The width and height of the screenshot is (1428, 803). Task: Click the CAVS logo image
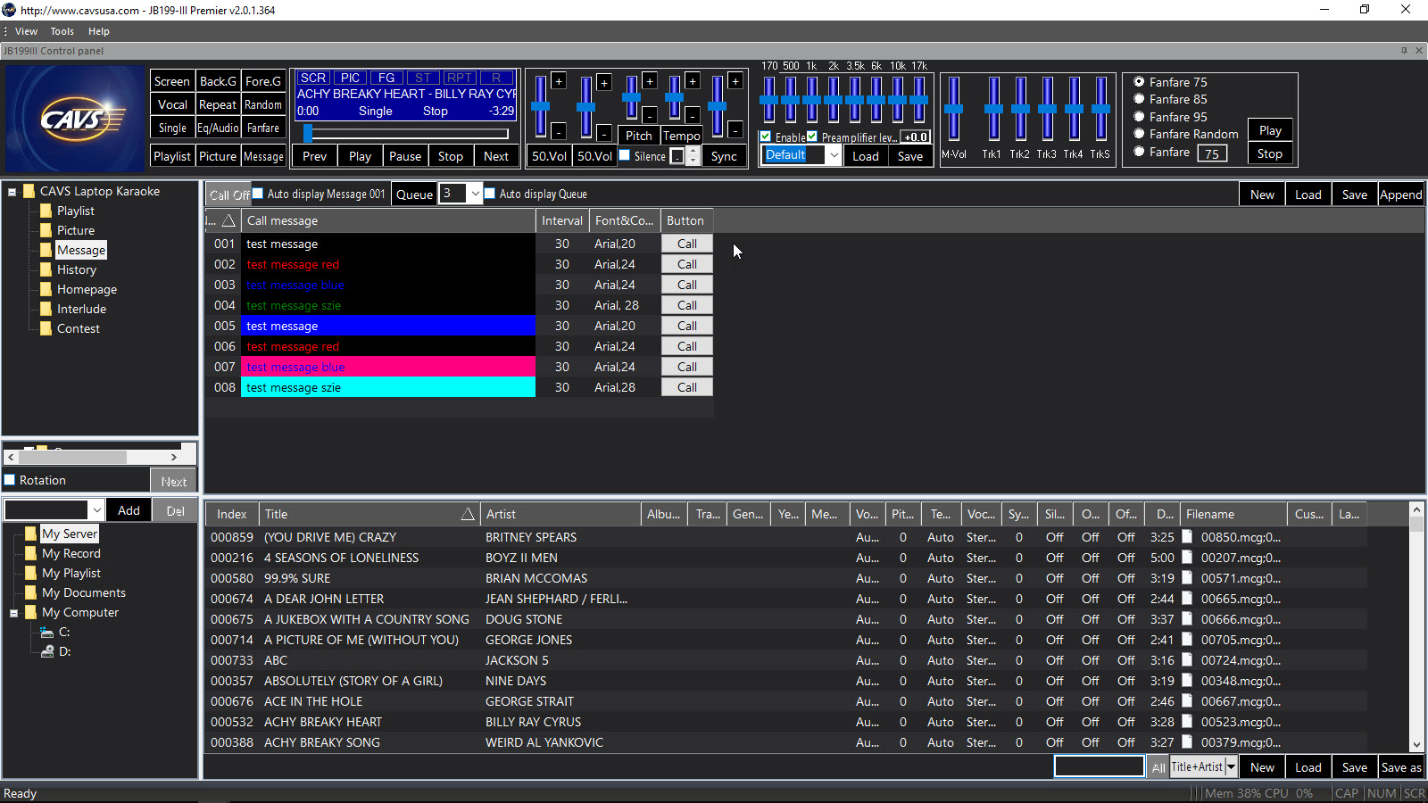[x=74, y=119]
